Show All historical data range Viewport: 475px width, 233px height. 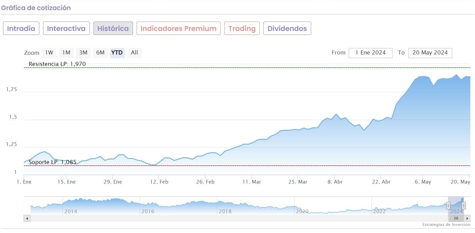click(134, 53)
